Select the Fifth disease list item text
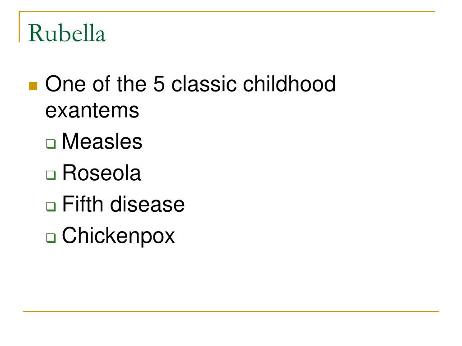 [123, 204]
